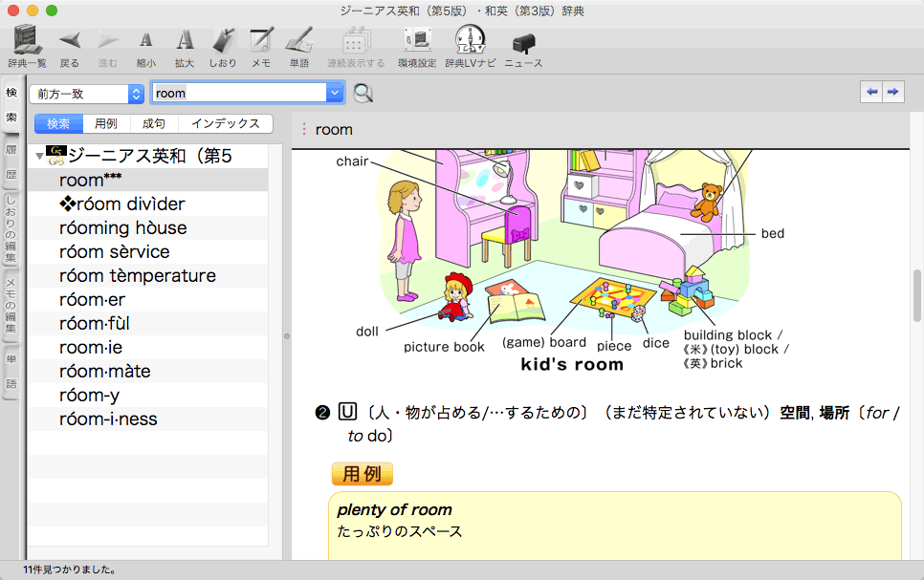Select the róom·fùl entry

click(x=148, y=323)
